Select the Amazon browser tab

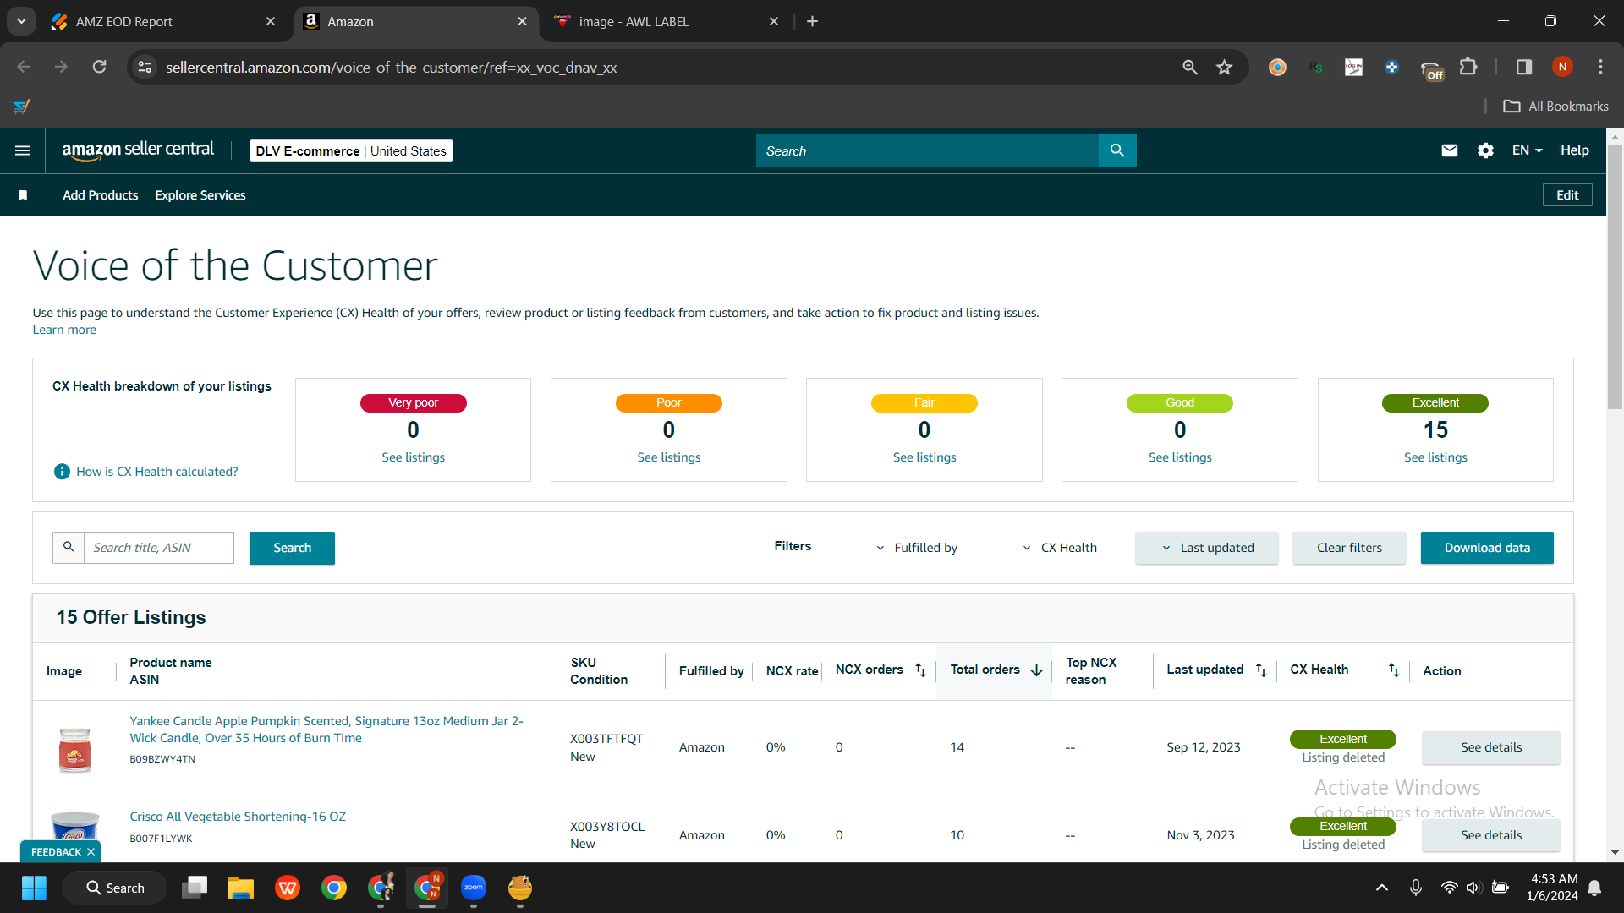[x=416, y=21]
